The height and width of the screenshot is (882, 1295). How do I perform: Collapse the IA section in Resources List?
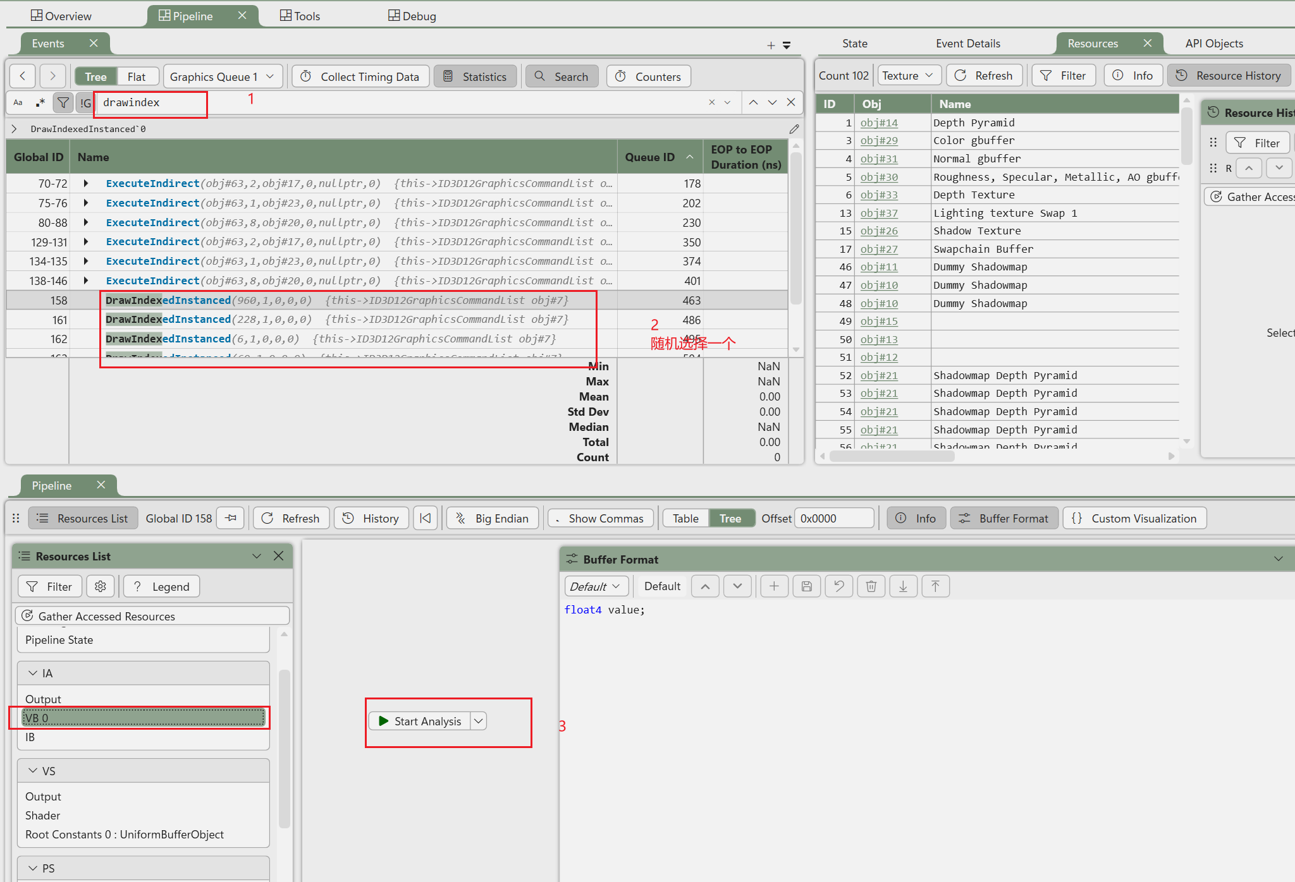pos(33,674)
